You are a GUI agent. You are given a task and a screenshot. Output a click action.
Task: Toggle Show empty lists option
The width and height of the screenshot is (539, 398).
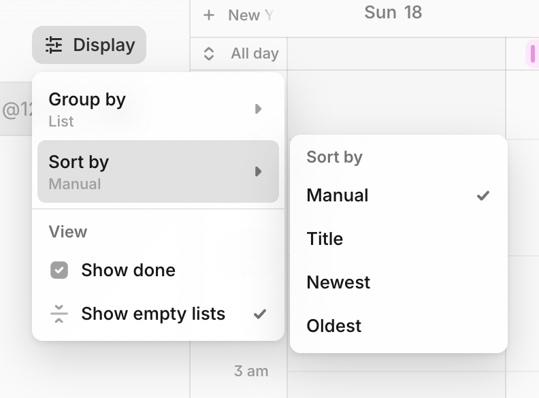158,314
